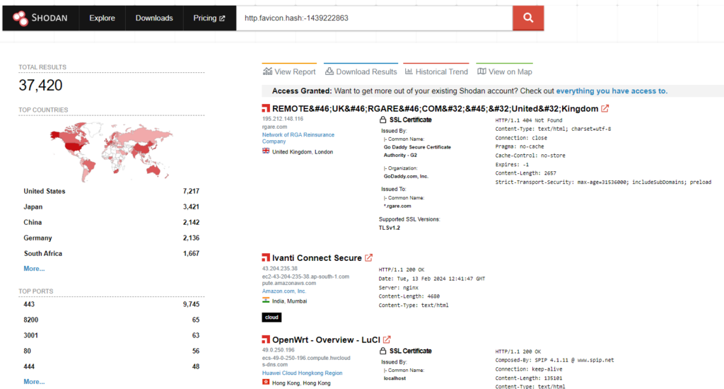This screenshot has width=724, height=389.
Task: Click the search query input field
Action: click(x=375, y=18)
